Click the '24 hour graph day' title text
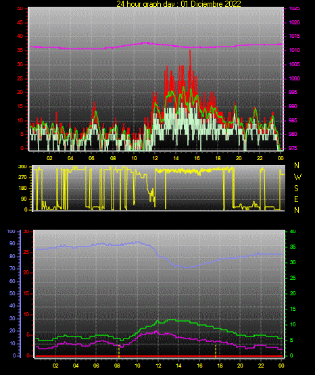 point(145,4)
